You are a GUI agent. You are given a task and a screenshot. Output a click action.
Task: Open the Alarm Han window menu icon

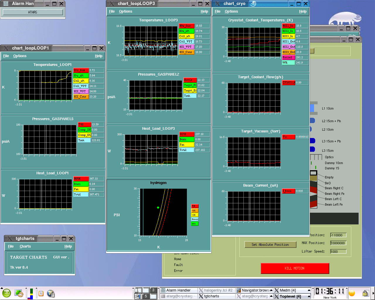point(6,4)
